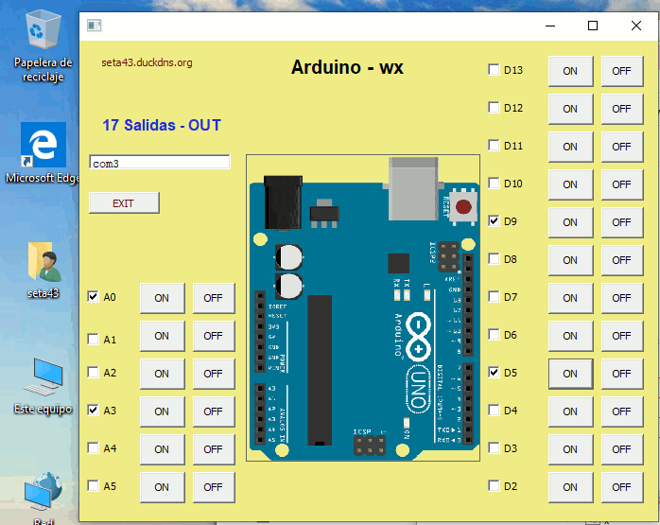Turn OFF pin D5

tap(621, 374)
